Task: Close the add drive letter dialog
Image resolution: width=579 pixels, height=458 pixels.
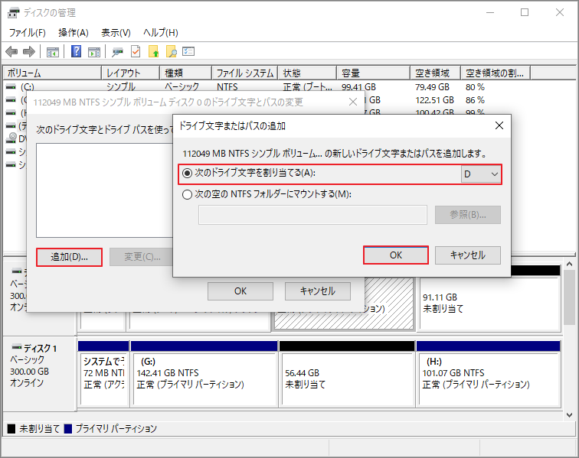Action: point(499,125)
